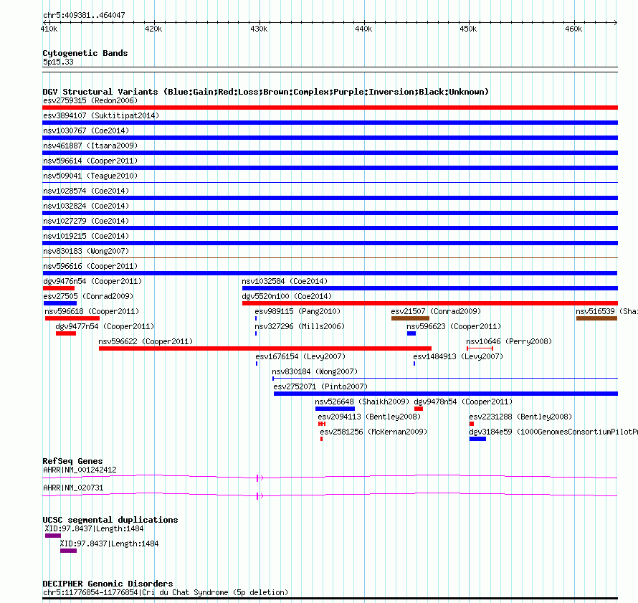Click the nsv596618 (Cooper2011) label
The image size is (638, 603).
pos(92,311)
